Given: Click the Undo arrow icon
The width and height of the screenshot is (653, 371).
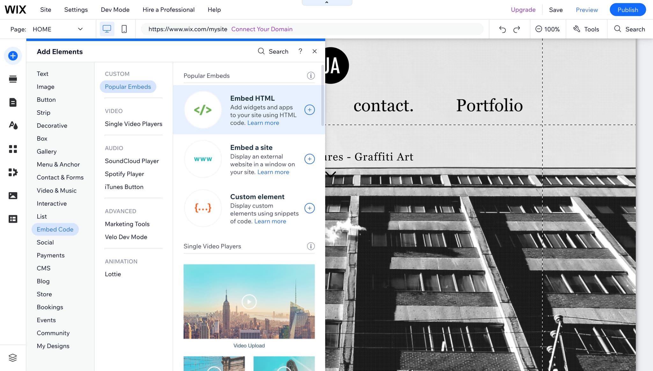Looking at the screenshot, I should [x=502, y=29].
